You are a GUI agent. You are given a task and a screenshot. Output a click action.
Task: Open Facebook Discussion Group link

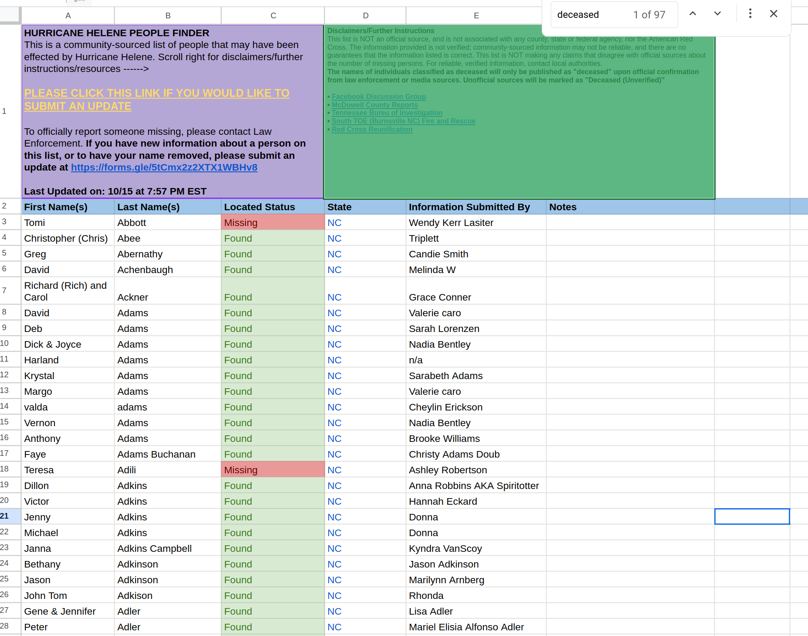(x=379, y=96)
